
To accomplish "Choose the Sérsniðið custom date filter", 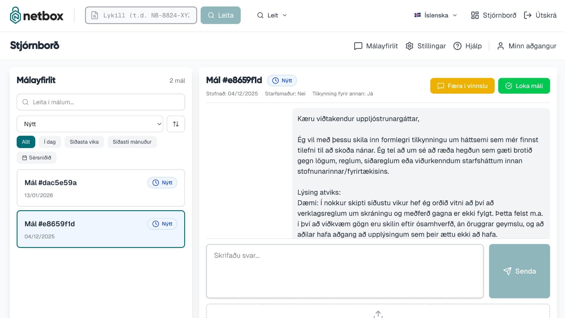I will pos(36,158).
